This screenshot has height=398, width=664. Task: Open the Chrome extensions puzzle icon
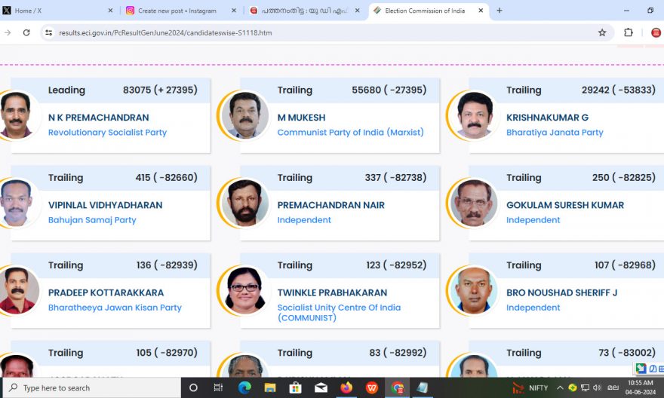click(629, 32)
